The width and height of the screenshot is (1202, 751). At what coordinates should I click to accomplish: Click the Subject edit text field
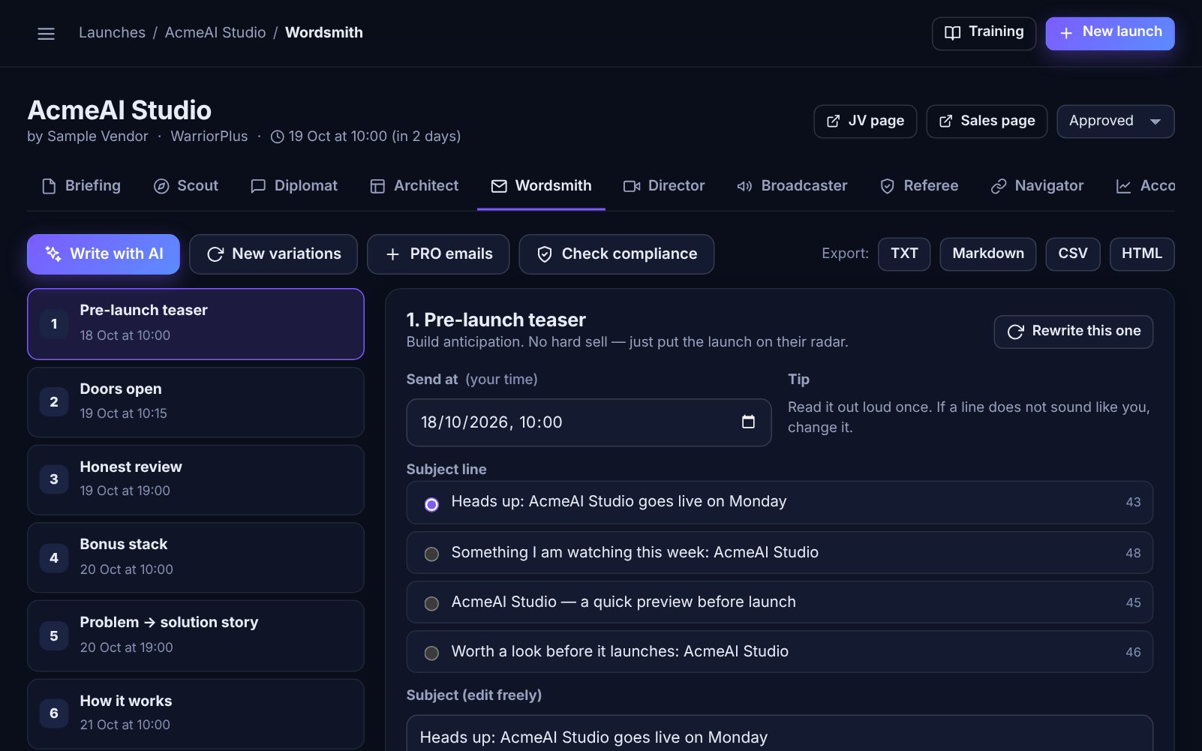779,733
